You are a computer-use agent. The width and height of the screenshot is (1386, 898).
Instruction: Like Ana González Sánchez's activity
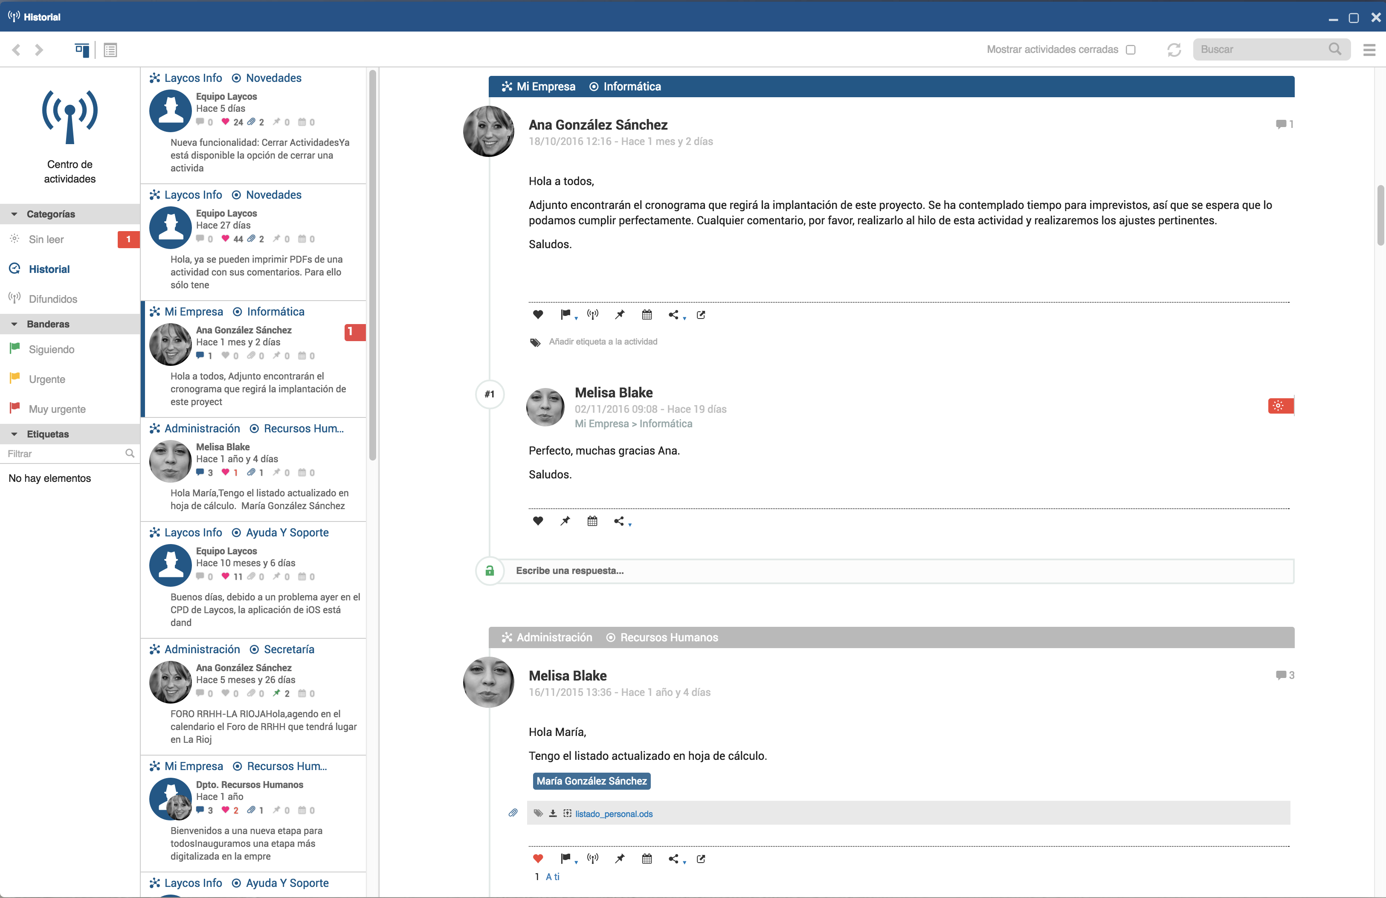coord(537,315)
